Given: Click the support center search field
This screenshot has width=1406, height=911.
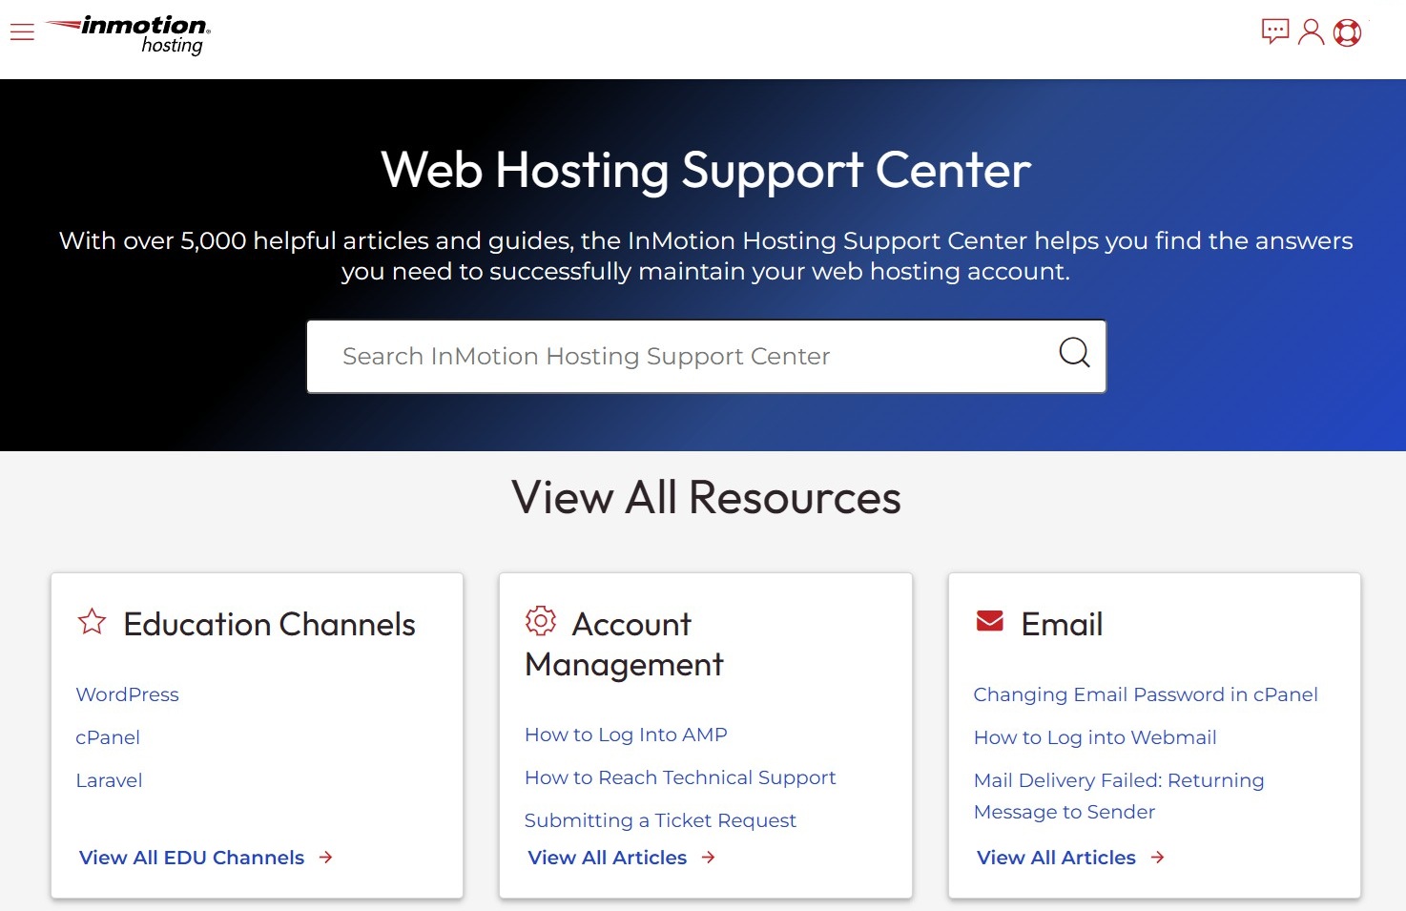Looking at the screenshot, I should (x=668, y=356).
